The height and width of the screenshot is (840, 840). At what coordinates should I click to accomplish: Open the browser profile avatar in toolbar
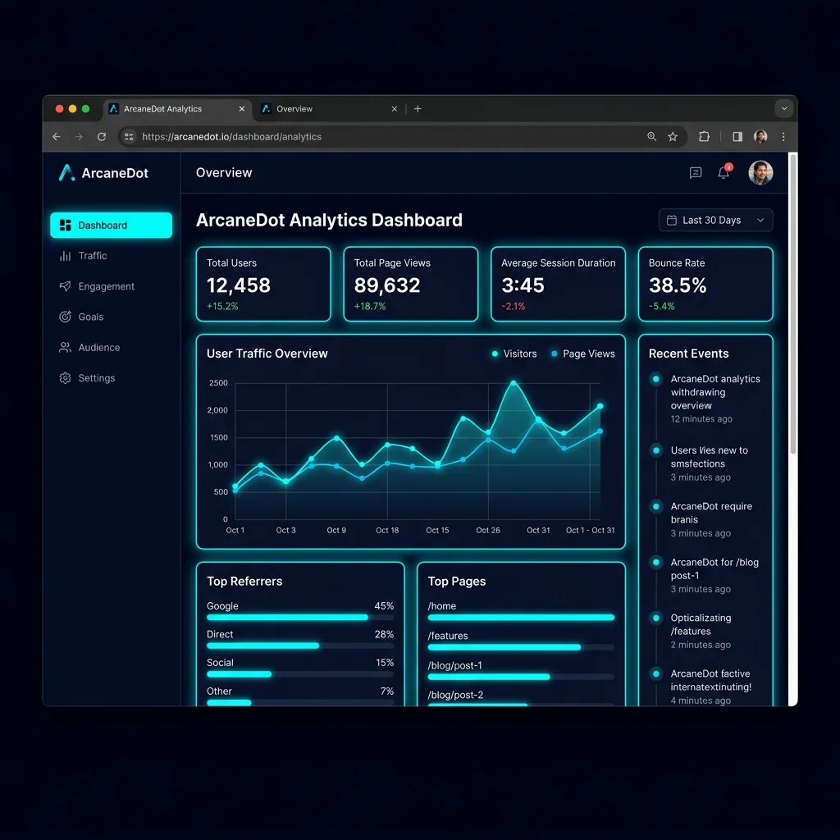[x=760, y=137]
